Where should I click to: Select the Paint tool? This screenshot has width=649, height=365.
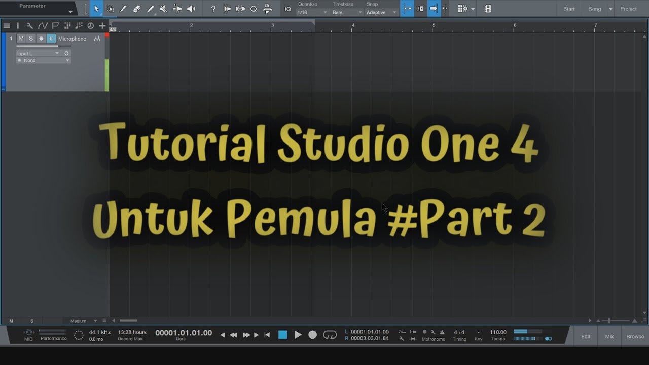pyautogui.click(x=150, y=9)
